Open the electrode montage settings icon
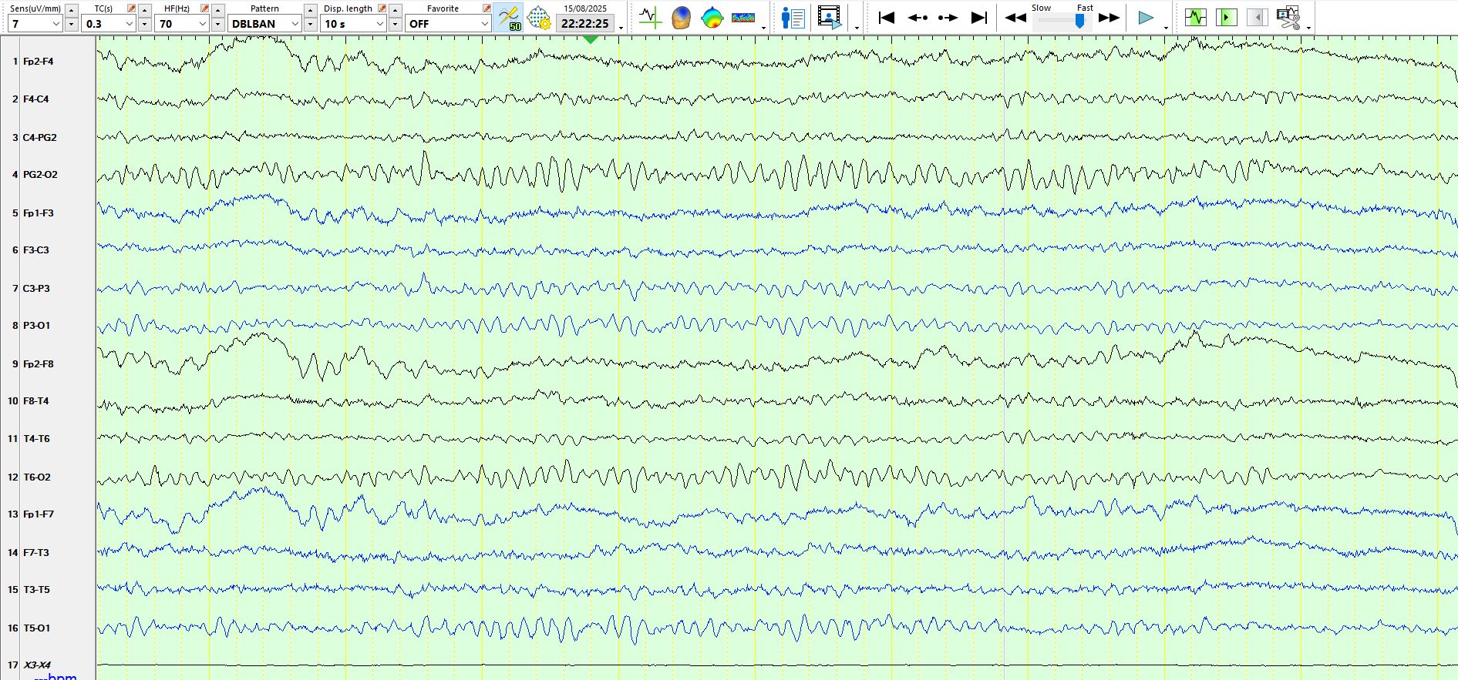Screen dimensions: 1458x680 [539, 17]
